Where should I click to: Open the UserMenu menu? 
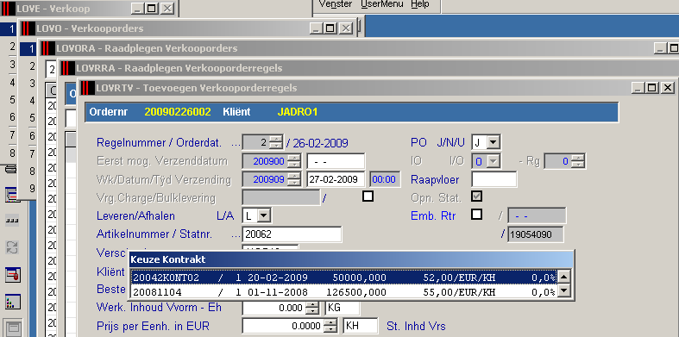click(x=382, y=4)
